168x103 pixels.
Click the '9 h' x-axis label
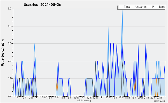click(x=69, y=97)
